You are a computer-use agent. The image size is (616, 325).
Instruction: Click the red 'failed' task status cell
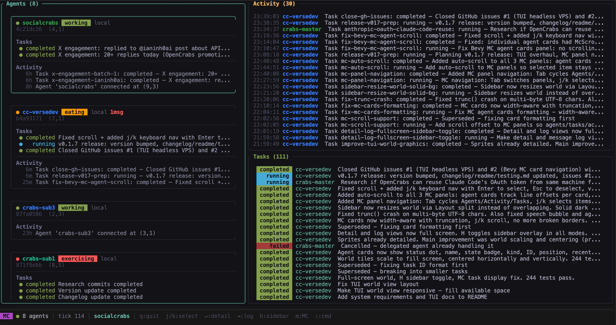point(274,246)
